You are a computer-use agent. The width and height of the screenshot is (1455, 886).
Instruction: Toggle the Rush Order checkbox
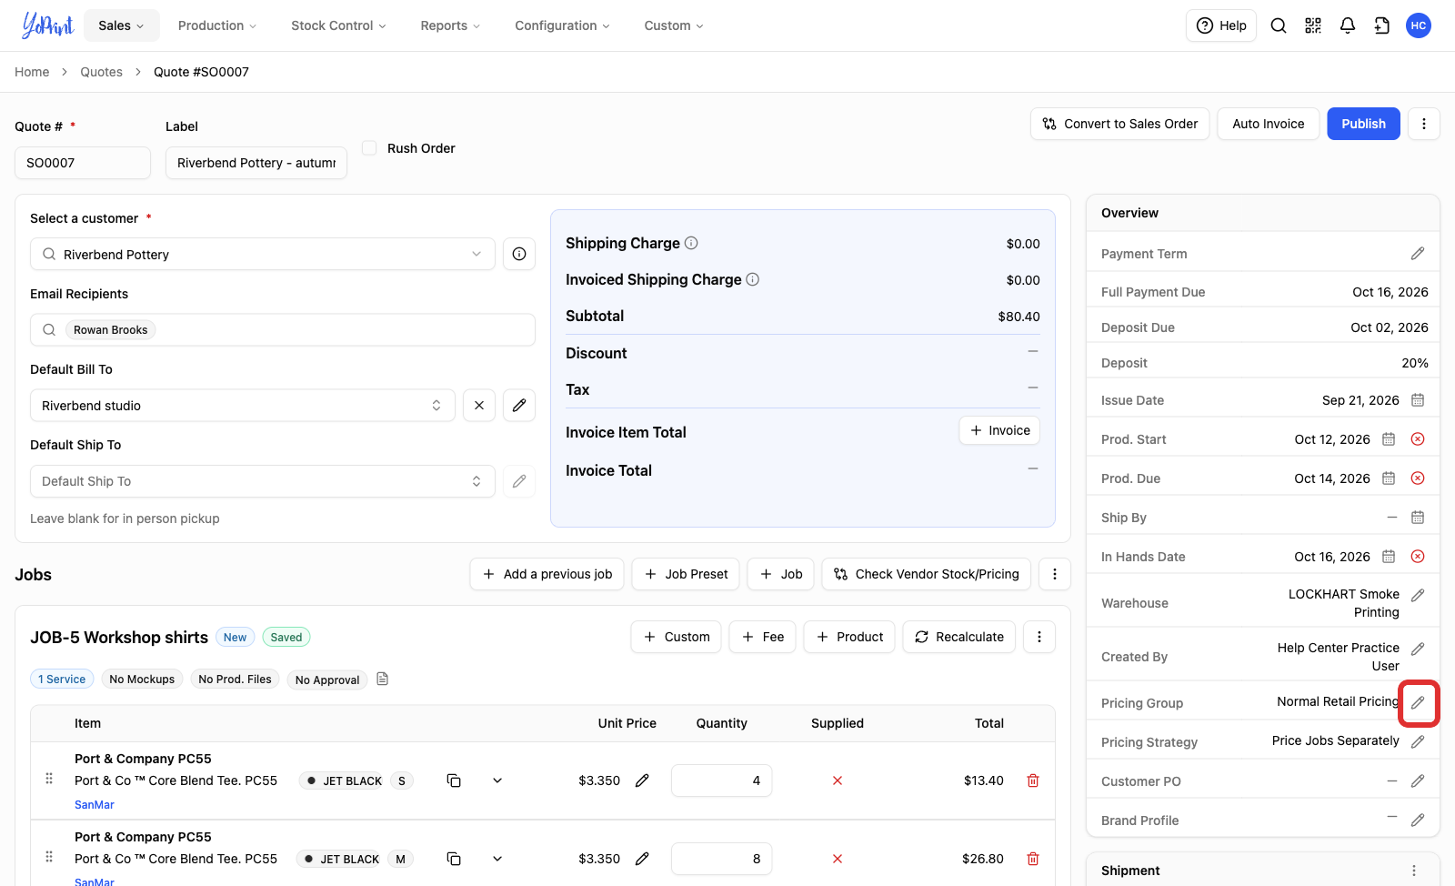pyautogui.click(x=369, y=148)
